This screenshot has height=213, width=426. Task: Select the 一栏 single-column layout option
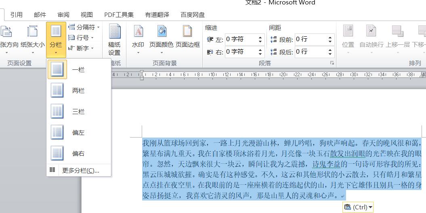pos(78,70)
